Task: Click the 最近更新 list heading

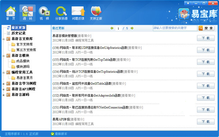Action: [x=58, y=28]
